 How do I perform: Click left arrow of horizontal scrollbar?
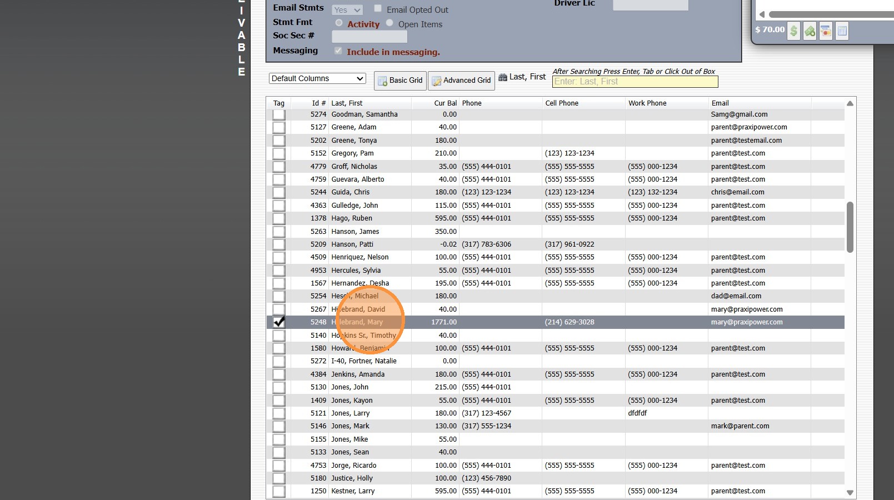click(x=762, y=14)
